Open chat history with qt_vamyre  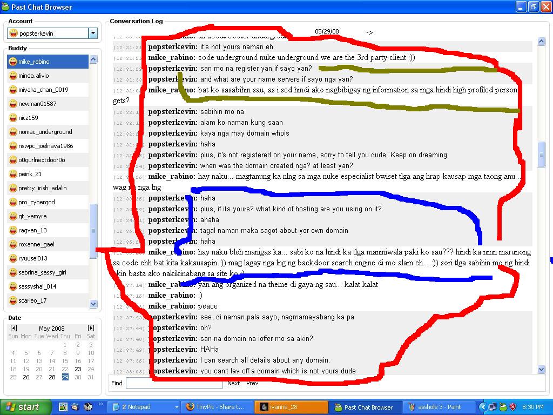(48, 216)
